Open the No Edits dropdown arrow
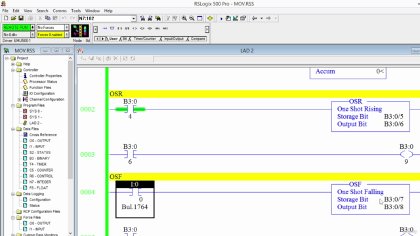The image size is (420, 236). (x=32, y=35)
